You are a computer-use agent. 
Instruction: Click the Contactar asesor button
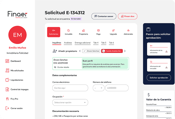[104, 16]
